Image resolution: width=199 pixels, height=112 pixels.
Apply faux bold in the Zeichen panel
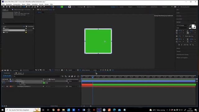pos(179,45)
